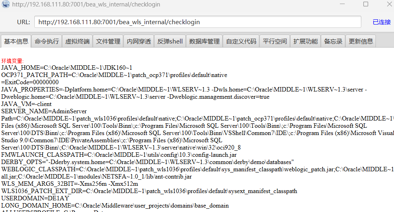Click the red 环境变量 heading
Viewport: 394px width, 212px height.
point(13,60)
